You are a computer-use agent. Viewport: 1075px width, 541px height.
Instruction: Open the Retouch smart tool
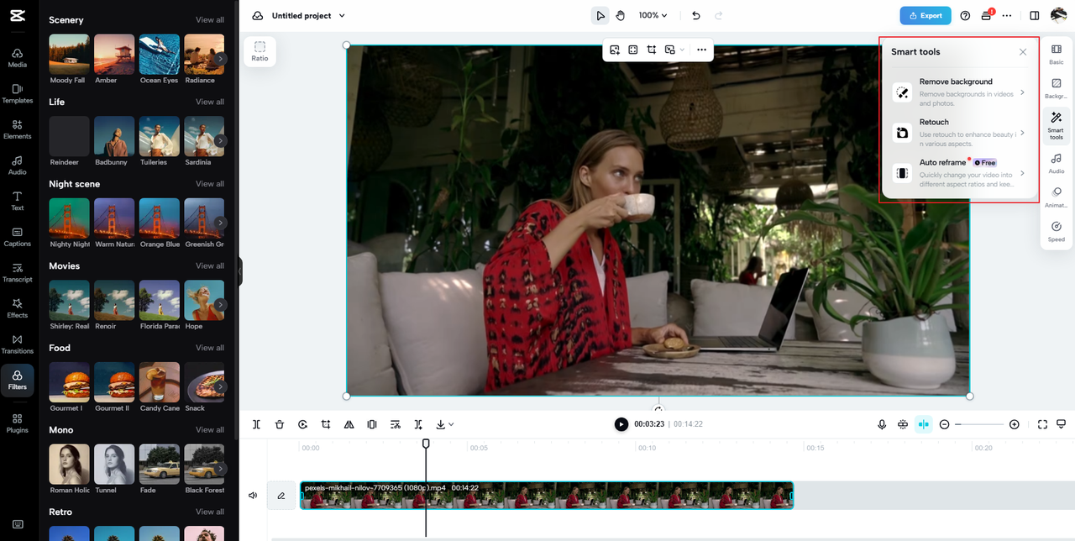point(959,132)
